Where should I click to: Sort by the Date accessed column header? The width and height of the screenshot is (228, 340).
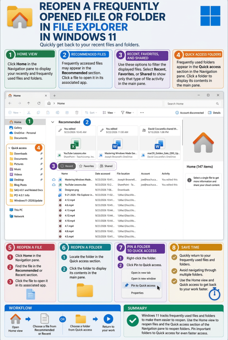[103, 174]
